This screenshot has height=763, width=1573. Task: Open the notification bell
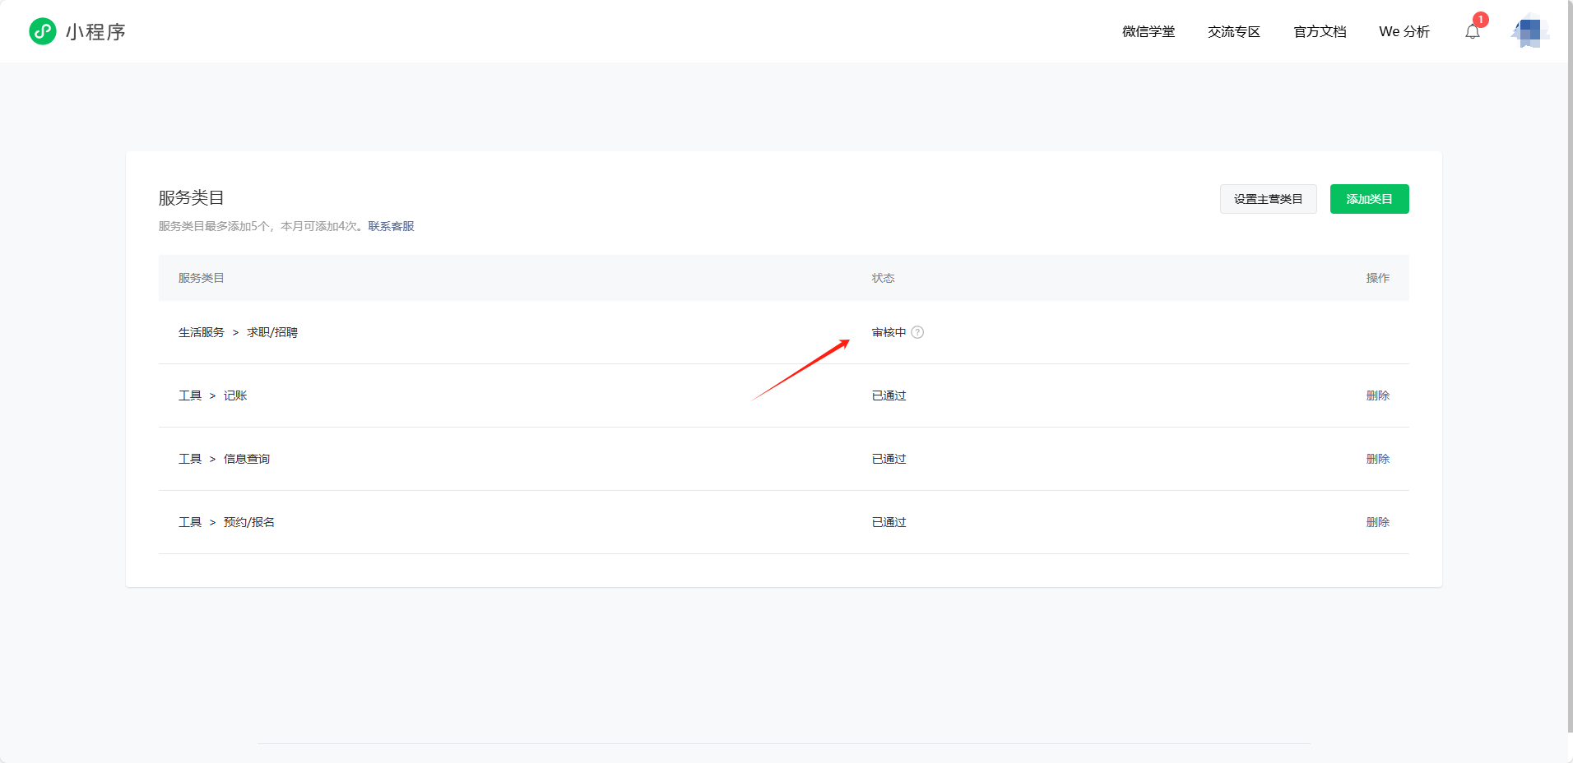[x=1473, y=32]
